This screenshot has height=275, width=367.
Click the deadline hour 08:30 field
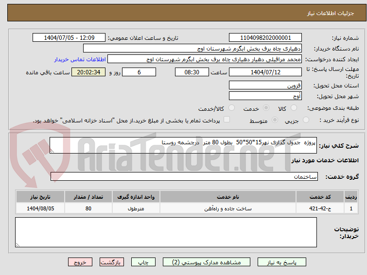(192, 72)
